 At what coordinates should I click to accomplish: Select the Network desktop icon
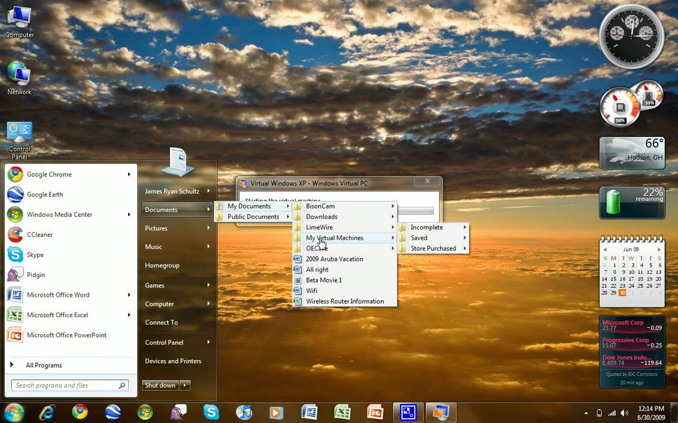pyautogui.click(x=19, y=79)
